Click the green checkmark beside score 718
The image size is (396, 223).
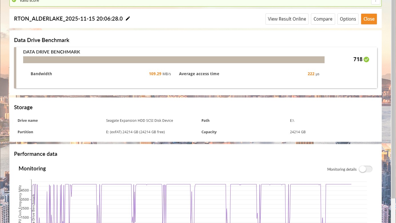point(366,59)
